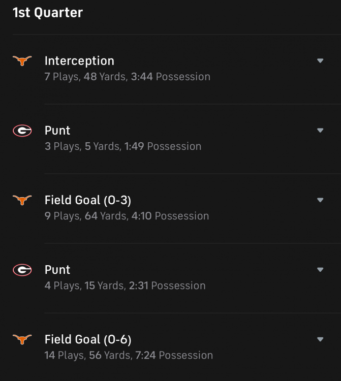Expand the Field Goal (0-6) drive arrow
The image size is (341, 381).
(320, 339)
